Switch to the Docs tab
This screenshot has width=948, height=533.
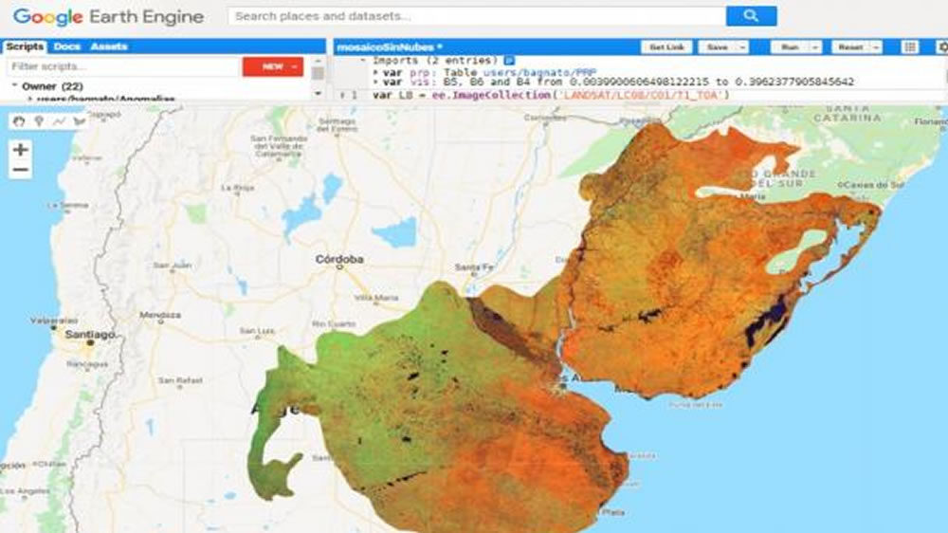point(66,46)
